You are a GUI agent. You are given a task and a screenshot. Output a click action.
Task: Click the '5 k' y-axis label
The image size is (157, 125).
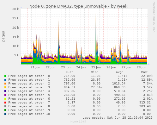pyautogui.click(x=16, y=55)
